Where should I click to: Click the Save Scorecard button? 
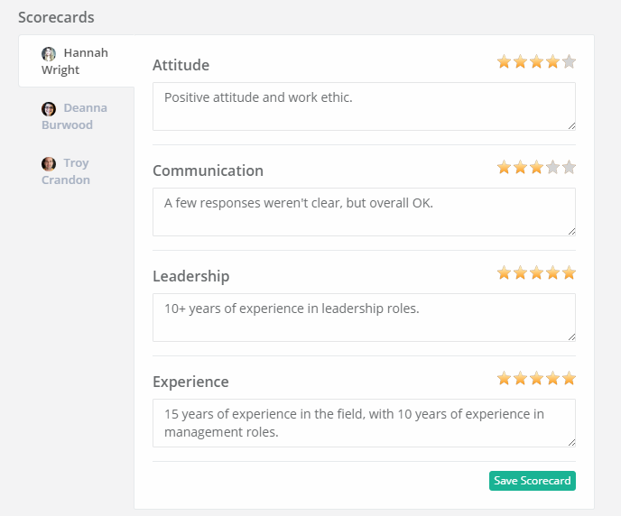pyautogui.click(x=533, y=481)
